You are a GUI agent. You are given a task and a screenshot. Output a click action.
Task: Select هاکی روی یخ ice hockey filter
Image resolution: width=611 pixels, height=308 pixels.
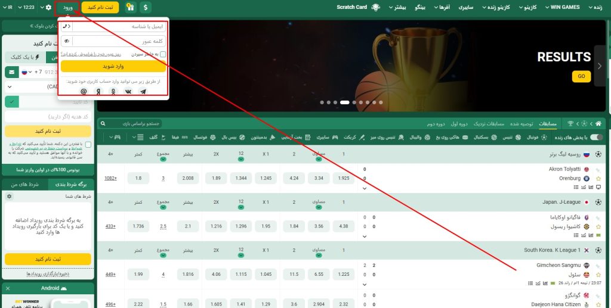tap(452, 137)
